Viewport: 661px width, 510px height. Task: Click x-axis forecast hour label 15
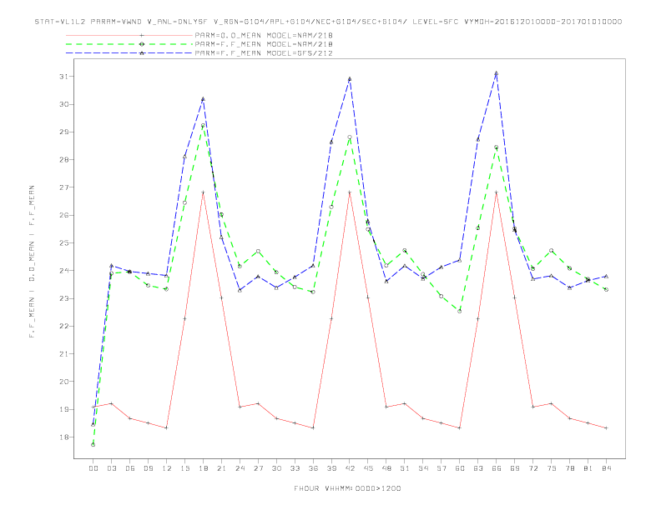click(184, 468)
